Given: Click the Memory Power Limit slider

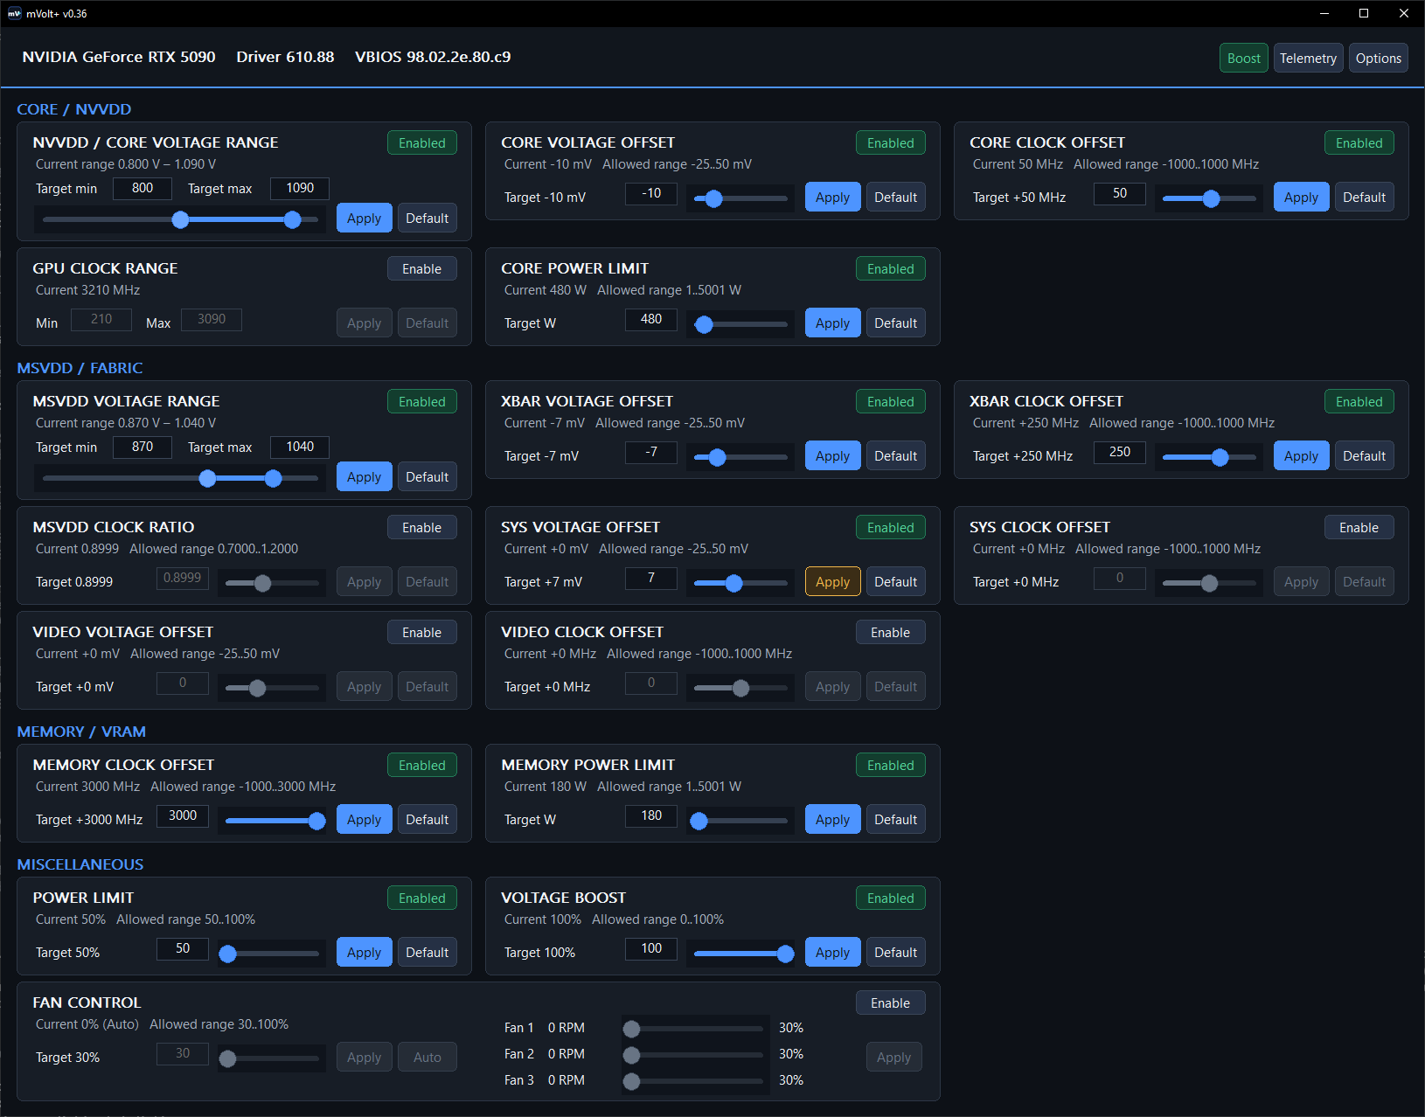Looking at the screenshot, I should [x=740, y=821].
